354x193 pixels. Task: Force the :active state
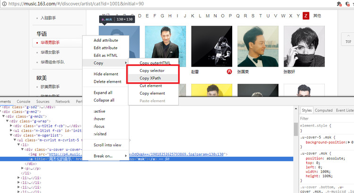(x=106, y=111)
